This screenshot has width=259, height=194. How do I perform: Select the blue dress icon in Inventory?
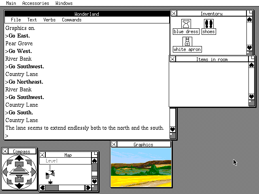coord(186,24)
